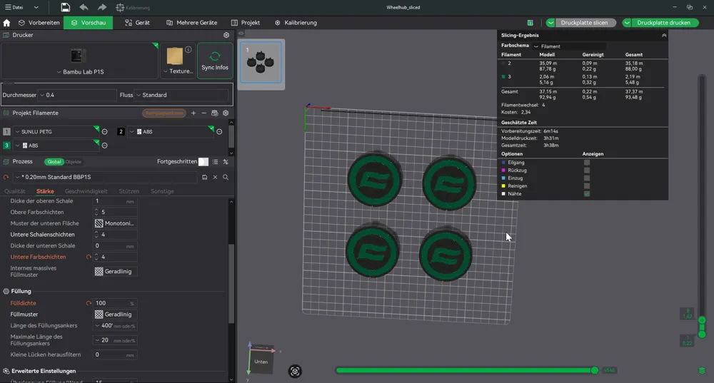Click Druckplatte slicen button

(584, 23)
